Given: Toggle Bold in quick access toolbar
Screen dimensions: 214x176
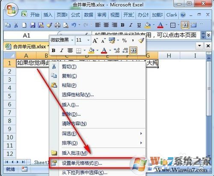Looking at the screenshot, I should [x=122, y=25].
